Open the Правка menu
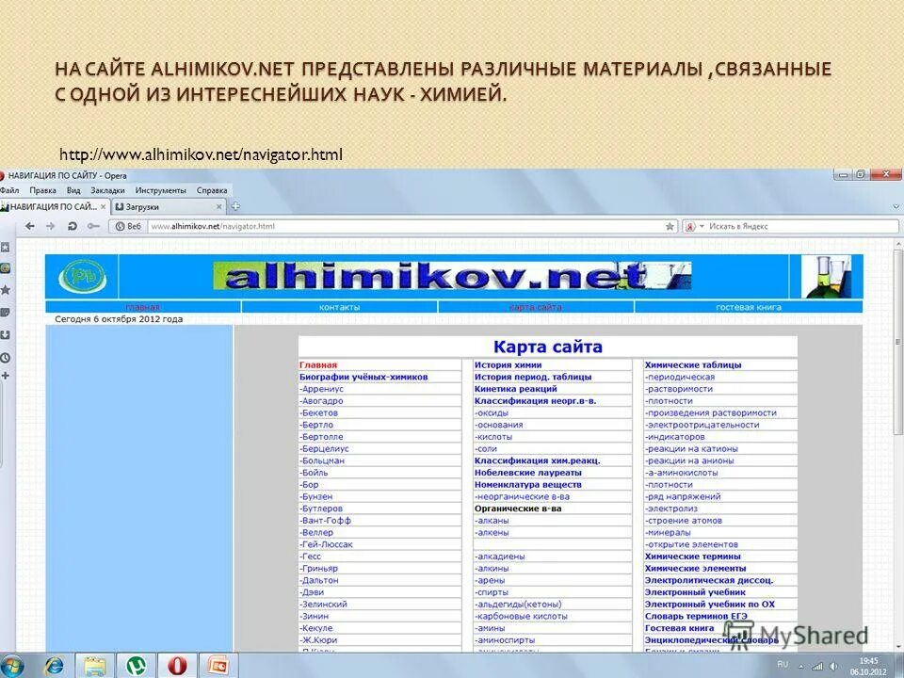Screen dimensions: 904x678 [42, 190]
